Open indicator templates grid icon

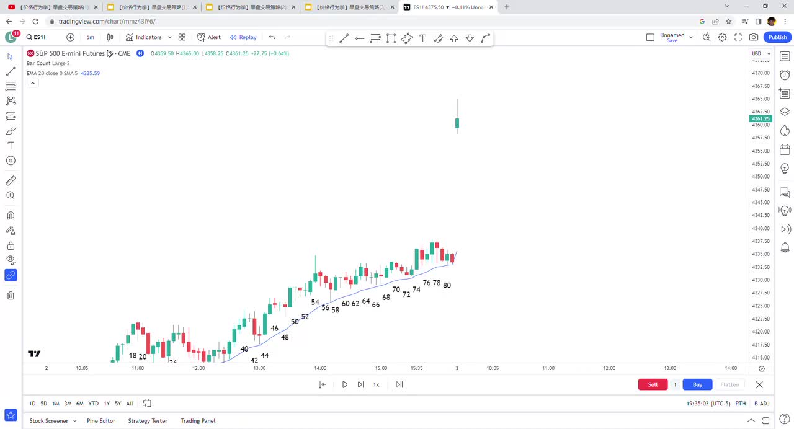182,37
